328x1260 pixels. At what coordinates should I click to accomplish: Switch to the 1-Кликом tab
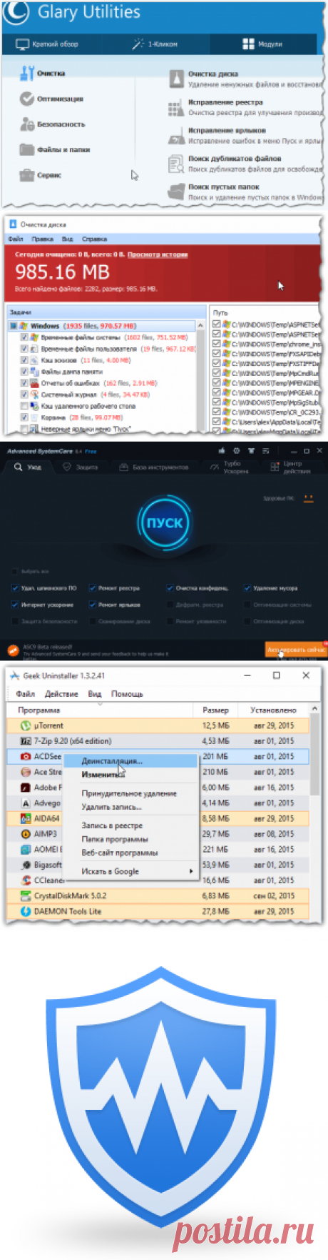(155, 44)
